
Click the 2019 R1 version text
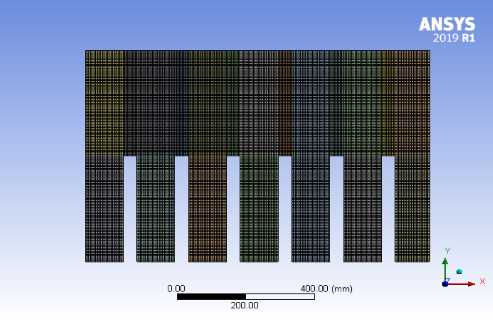pyautogui.click(x=454, y=38)
